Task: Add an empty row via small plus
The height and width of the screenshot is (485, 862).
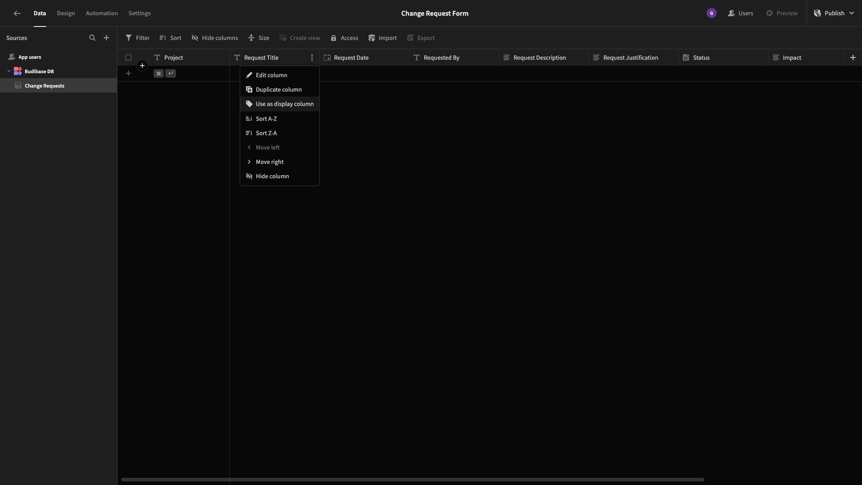Action: [x=128, y=73]
